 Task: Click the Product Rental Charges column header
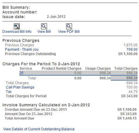point(61,69)
